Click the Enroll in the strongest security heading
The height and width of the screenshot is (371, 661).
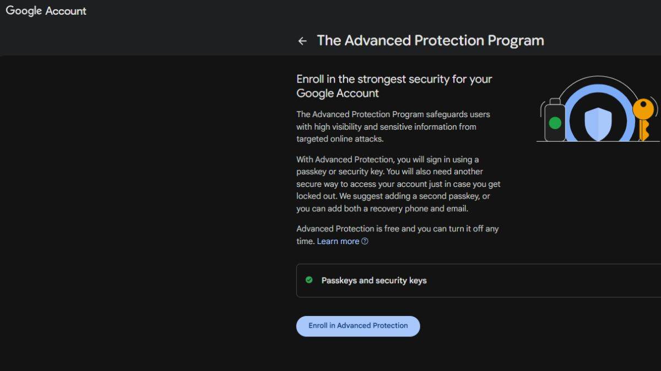coord(394,86)
